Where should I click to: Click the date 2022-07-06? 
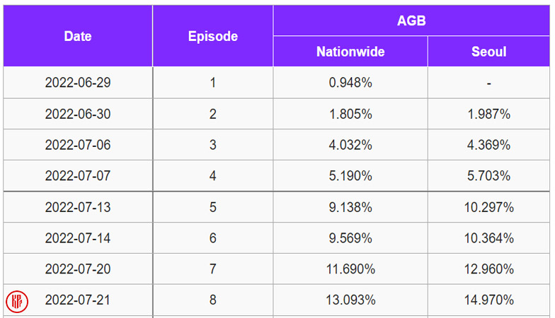pyautogui.click(x=78, y=145)
